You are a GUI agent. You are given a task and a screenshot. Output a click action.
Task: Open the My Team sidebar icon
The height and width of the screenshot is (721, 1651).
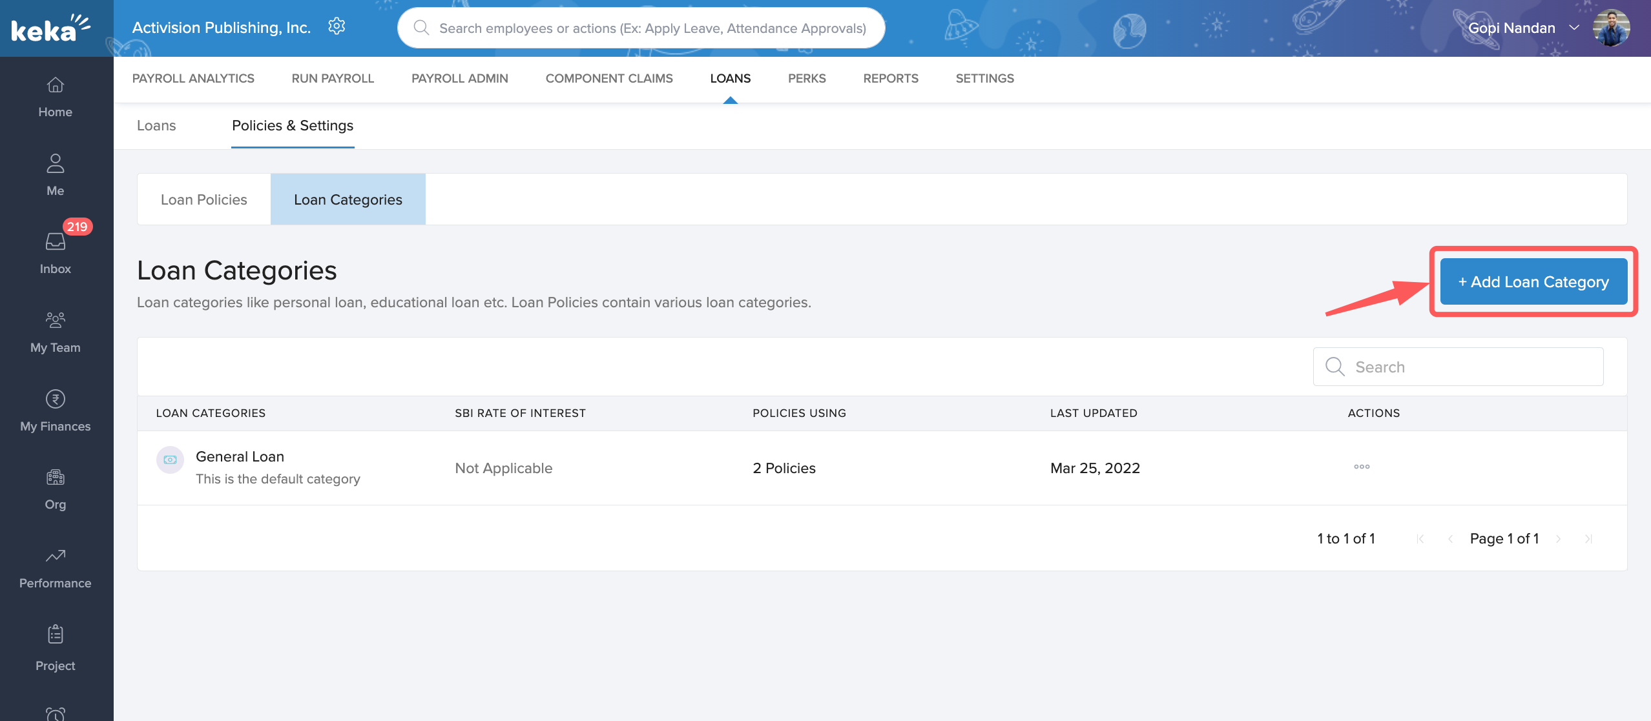(55, 320)
